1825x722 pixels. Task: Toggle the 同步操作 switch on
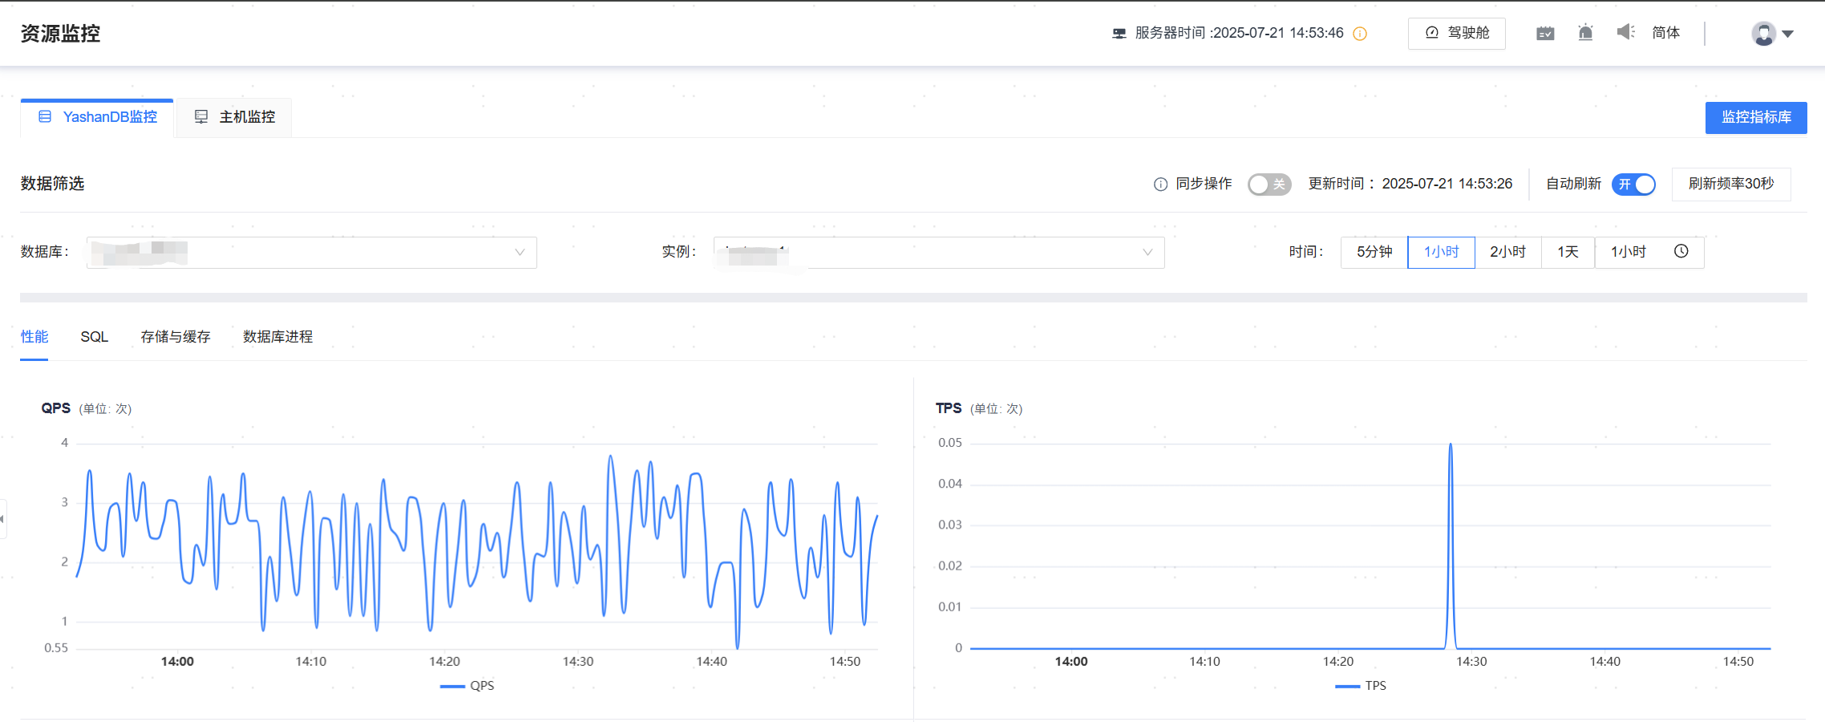pyautogui.click(x=1269, y=185)
